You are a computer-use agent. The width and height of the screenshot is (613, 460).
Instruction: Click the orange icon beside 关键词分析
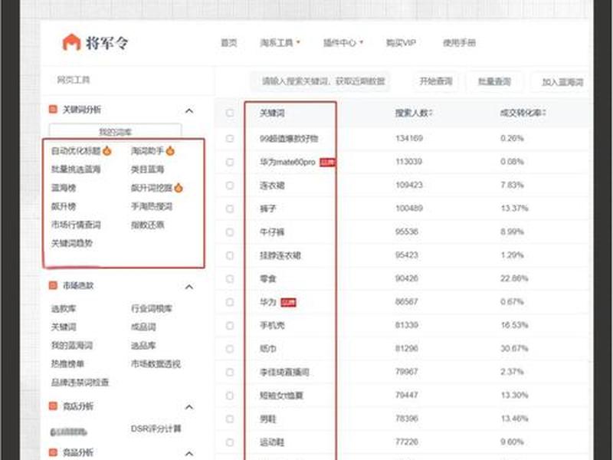(53, 109)
